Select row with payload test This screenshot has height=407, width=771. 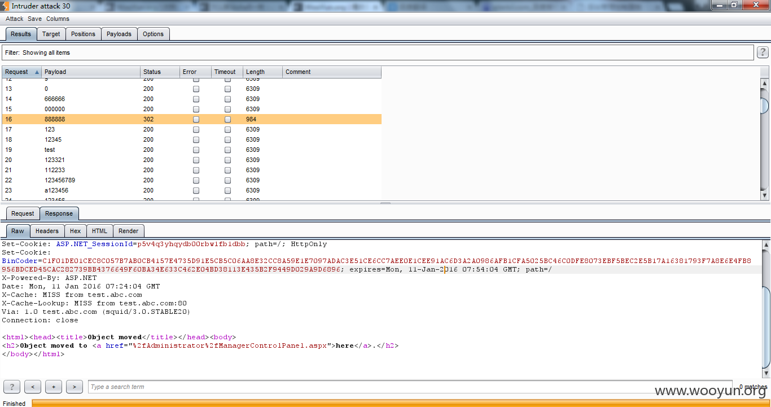192,150
